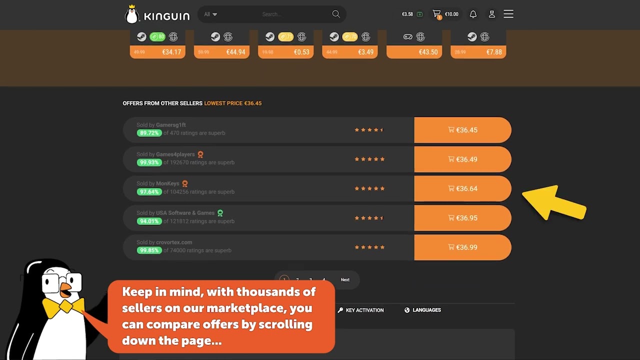Click the 99.93% rating label
The image size is (640, 360).
(149, 162)
